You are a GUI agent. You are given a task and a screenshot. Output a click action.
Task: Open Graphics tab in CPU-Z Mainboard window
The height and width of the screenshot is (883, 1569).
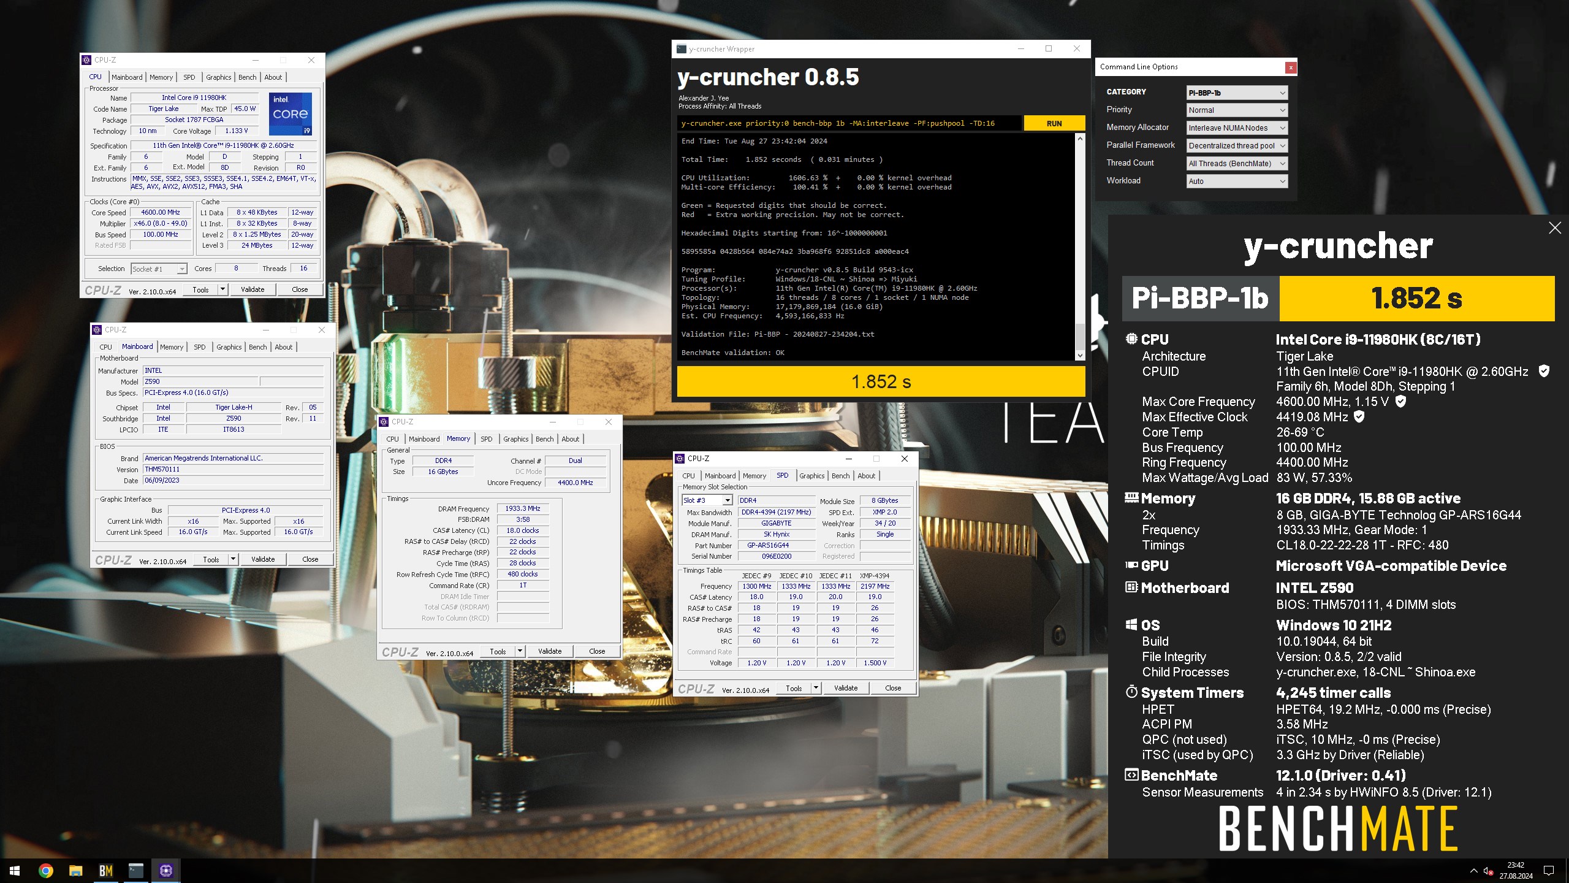(x=229, y=347)
